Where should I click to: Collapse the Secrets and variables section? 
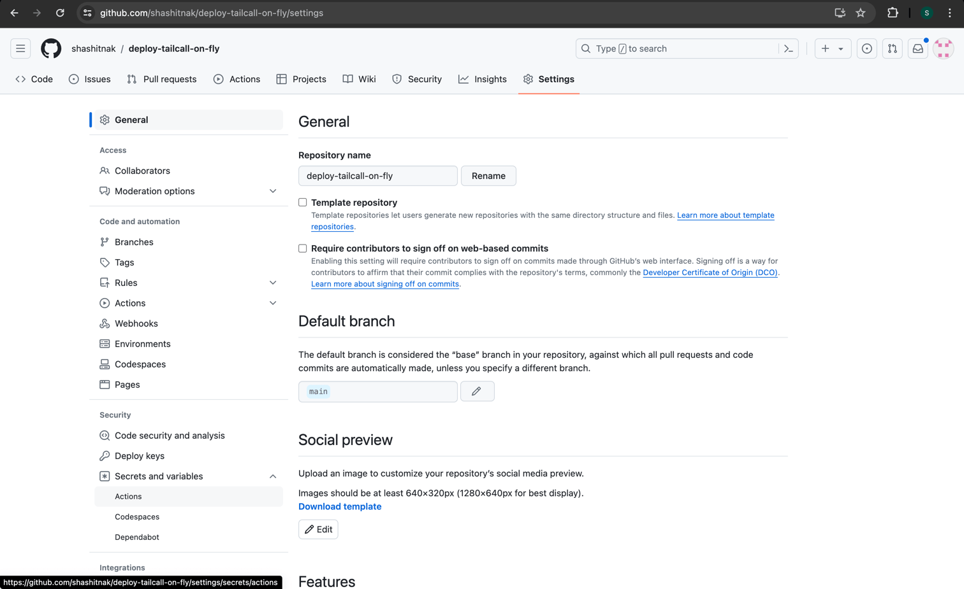[273, 476]
